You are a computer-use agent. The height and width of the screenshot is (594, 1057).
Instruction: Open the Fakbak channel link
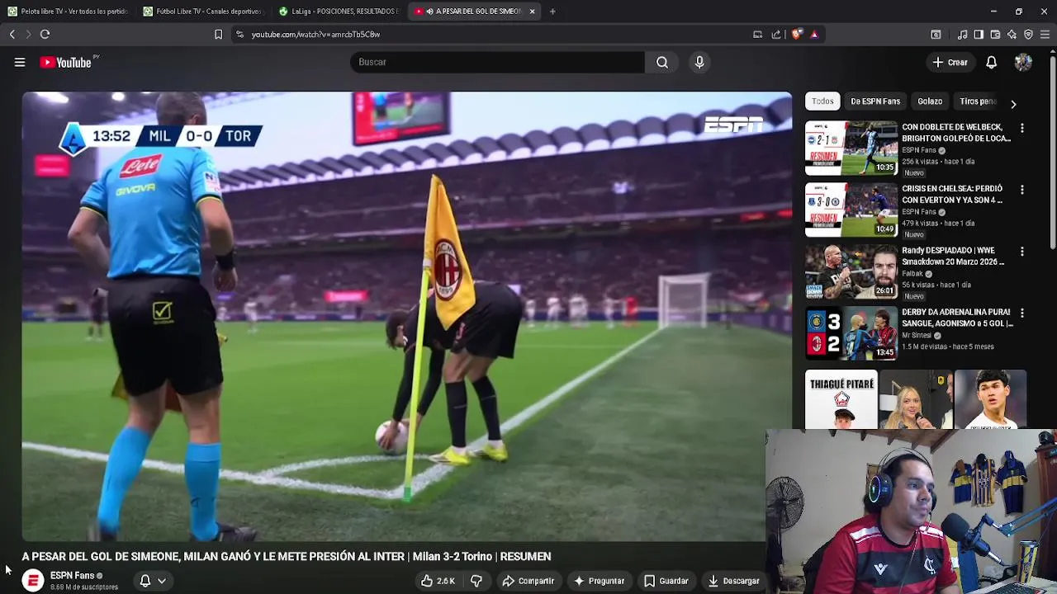[x=912, y=274]
